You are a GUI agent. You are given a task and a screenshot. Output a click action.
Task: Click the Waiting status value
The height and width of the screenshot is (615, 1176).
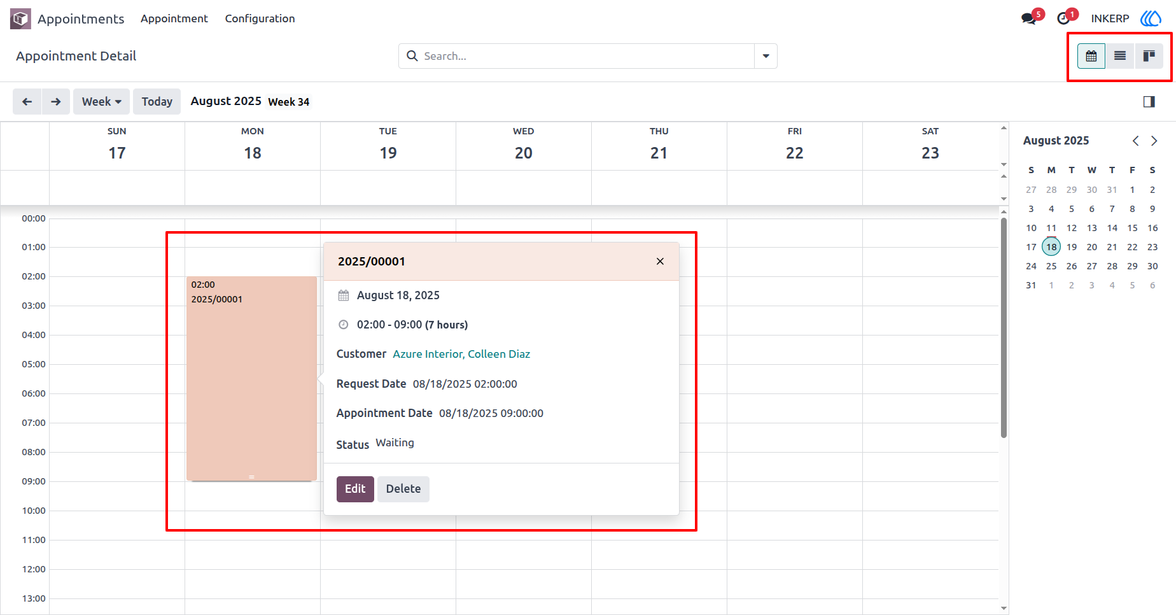(395, 442)
